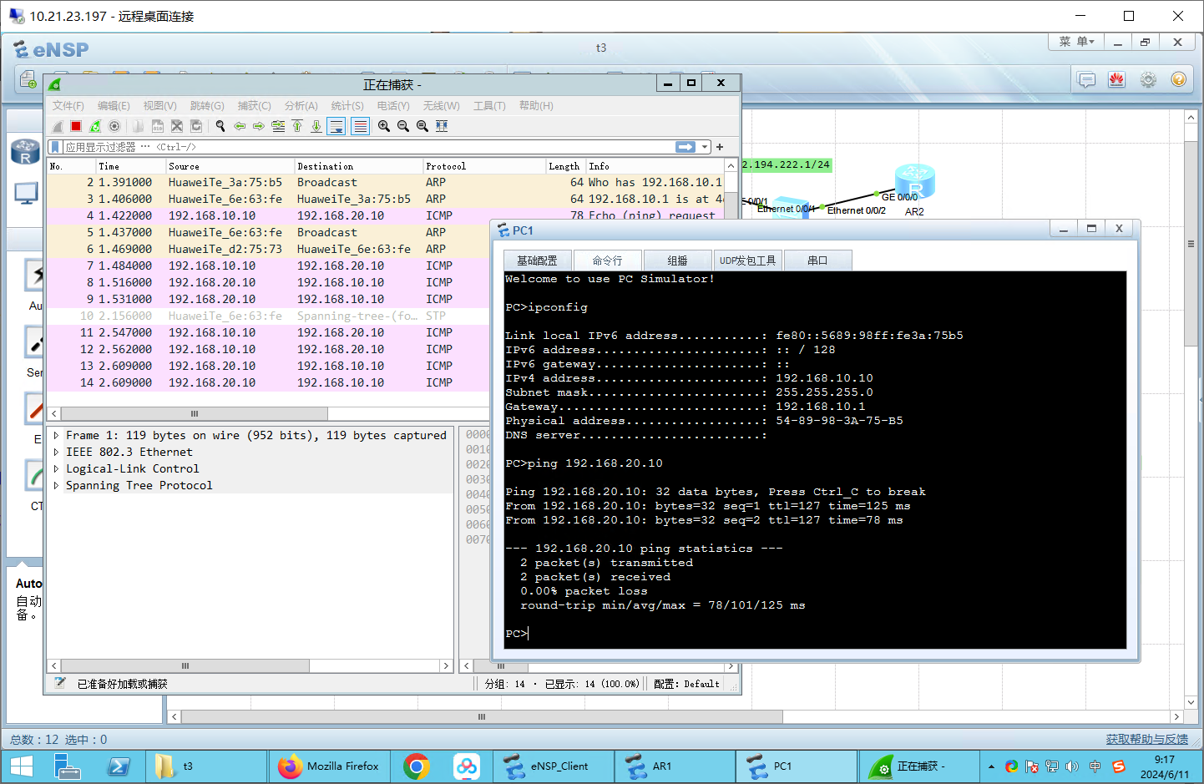The width and height of the screenshot is (1204, 784).
Task: Open Wireshark 统计(S) menu
Action: pyautogui.click(x=347, y=106)
